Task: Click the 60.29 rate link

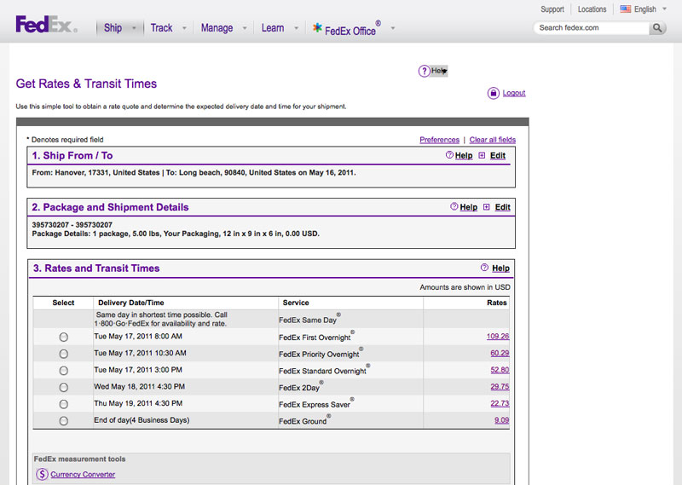Action: (x=500, y=353)
